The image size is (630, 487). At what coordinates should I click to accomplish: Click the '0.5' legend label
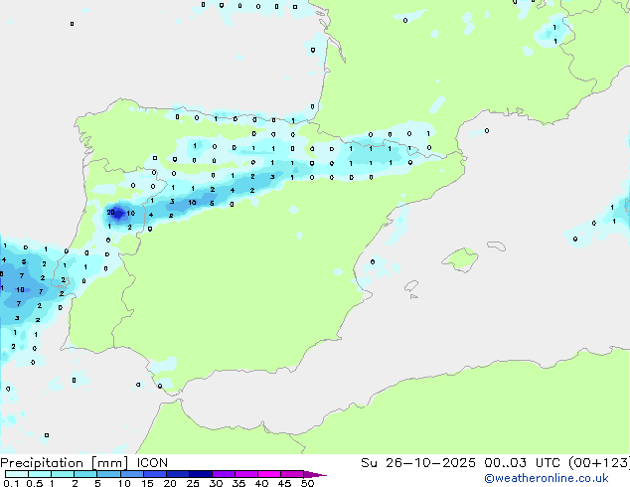tap(34, 483)
